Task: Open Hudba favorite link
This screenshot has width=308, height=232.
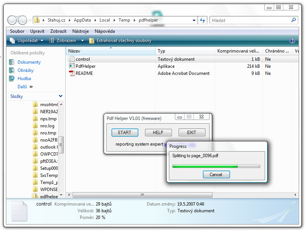Action: coord(24,79)
